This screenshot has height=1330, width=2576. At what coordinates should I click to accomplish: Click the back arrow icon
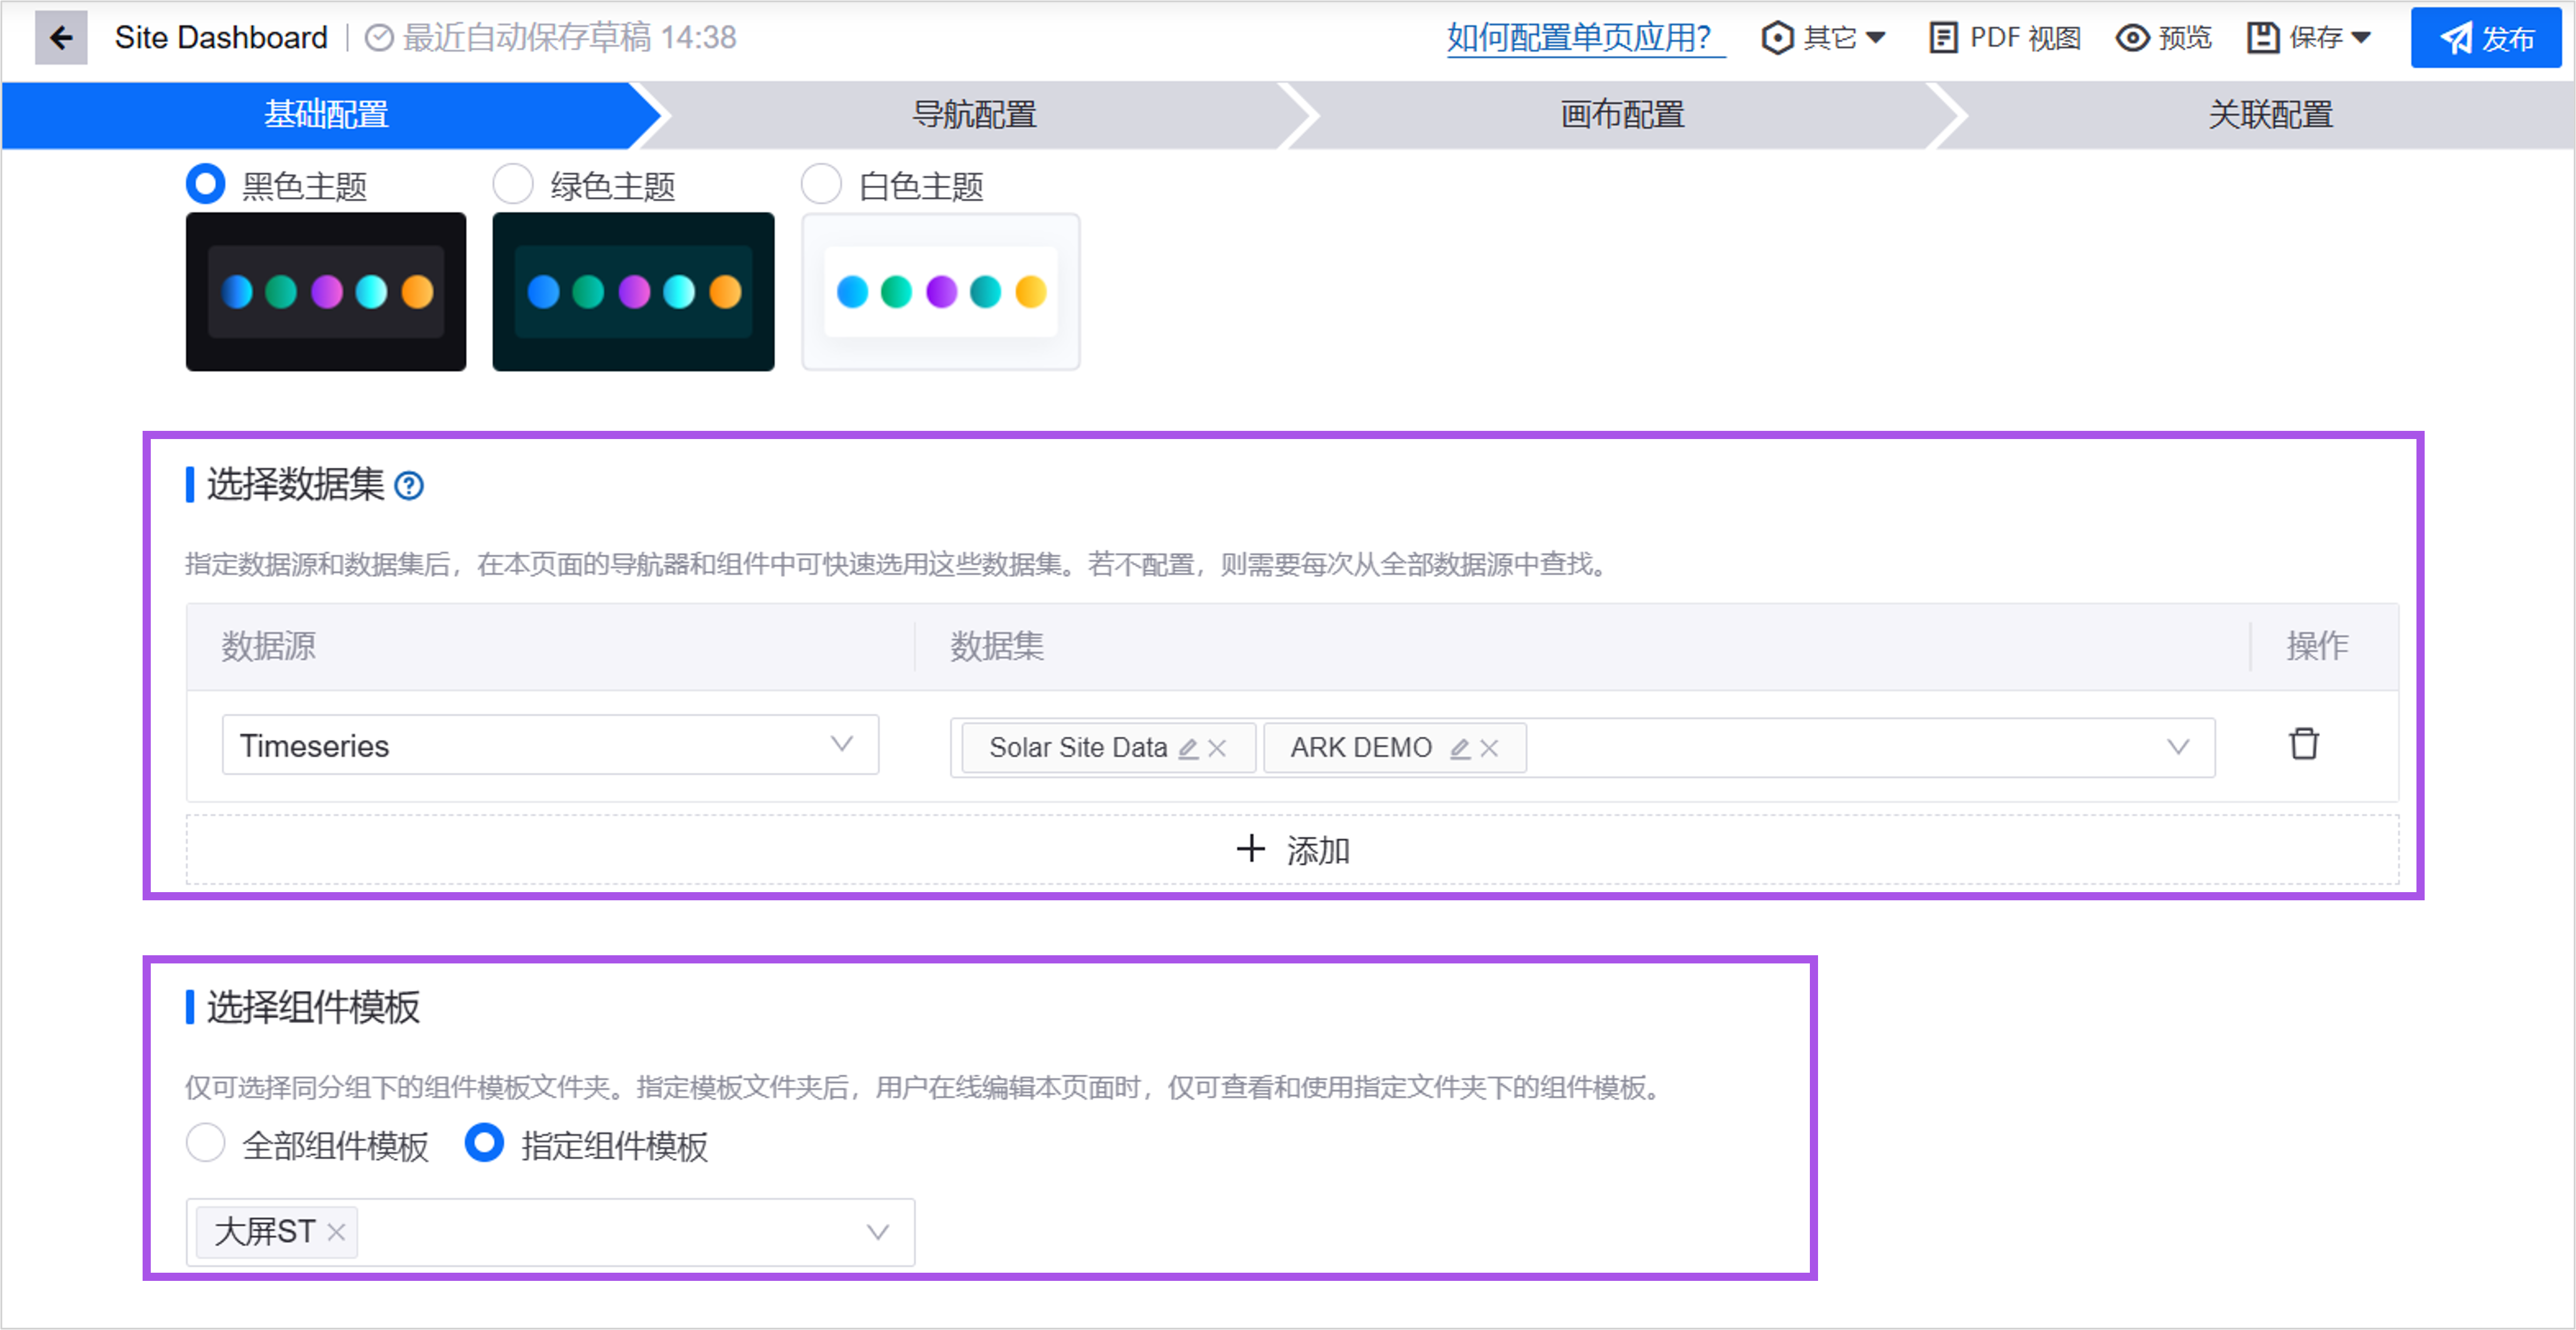click(x=61, y=38)
